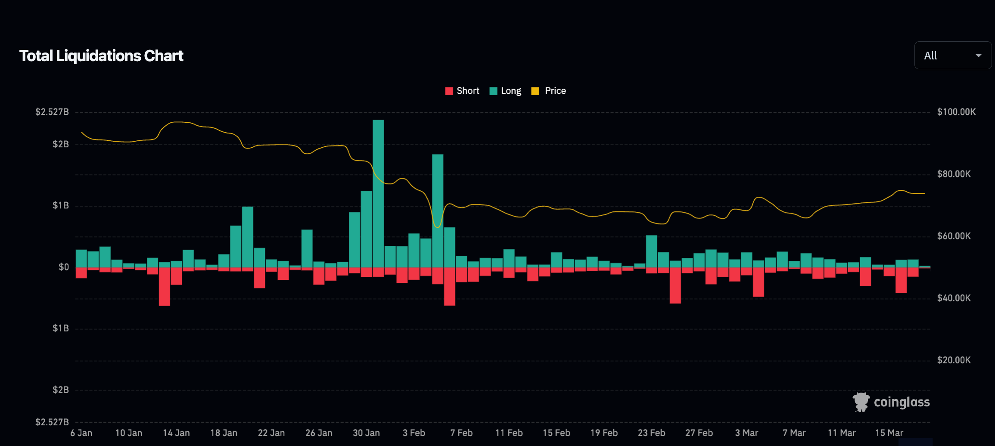Click the Total Liquidations Chart title
The width and height of the screenshot is (995, 446).
(101, 56)
